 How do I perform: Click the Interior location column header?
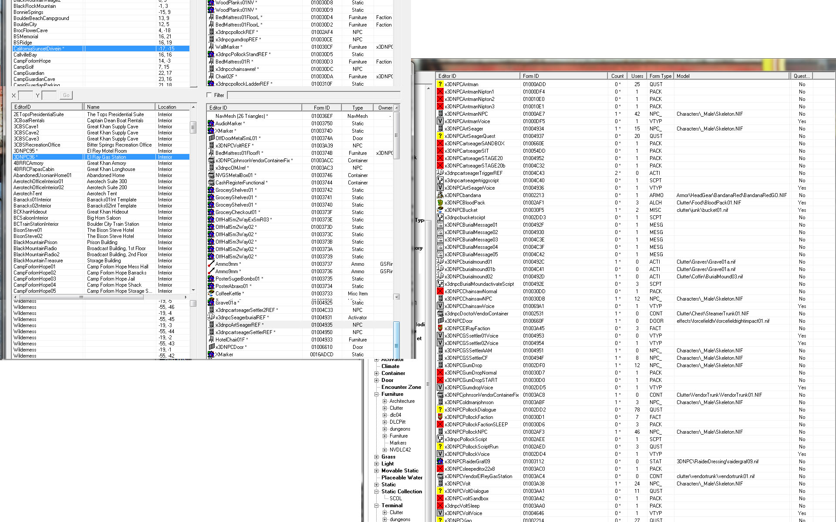[168, 107]
